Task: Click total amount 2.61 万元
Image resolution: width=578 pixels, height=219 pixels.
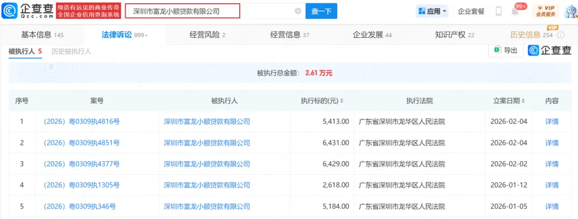Action: pyautogui.click(x=319, y=73)
